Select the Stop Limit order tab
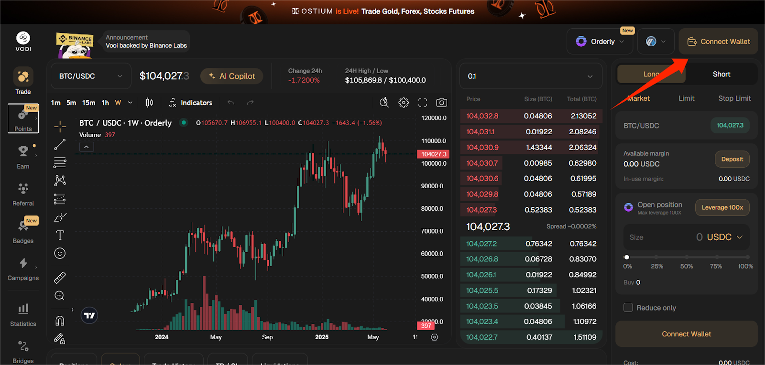Screen dimensions: 765x365 (x=734, y=98)
